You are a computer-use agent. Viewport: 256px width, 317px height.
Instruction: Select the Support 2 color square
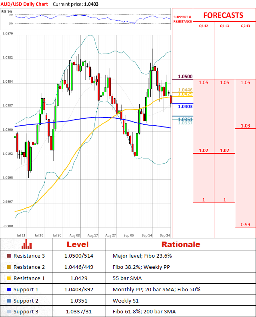[9, 301]
